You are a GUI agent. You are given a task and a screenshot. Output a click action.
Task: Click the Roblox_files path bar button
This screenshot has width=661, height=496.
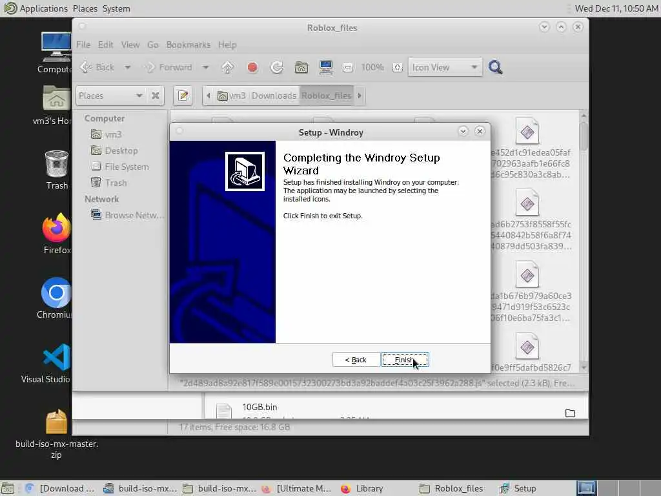[x=326, y=96]
